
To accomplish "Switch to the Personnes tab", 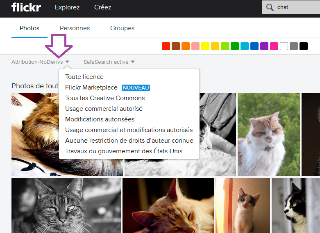I will click(x=75, y=28).
